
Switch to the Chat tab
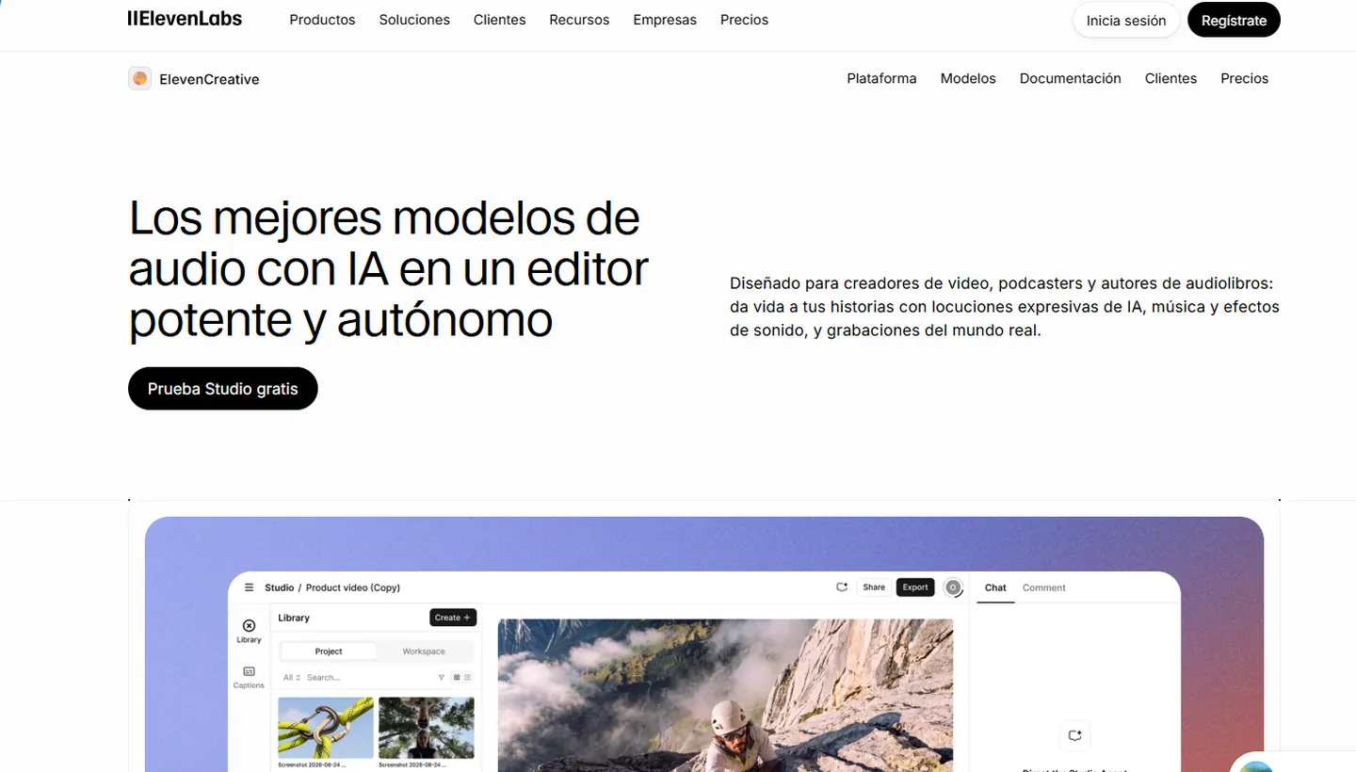pos(995,587)
